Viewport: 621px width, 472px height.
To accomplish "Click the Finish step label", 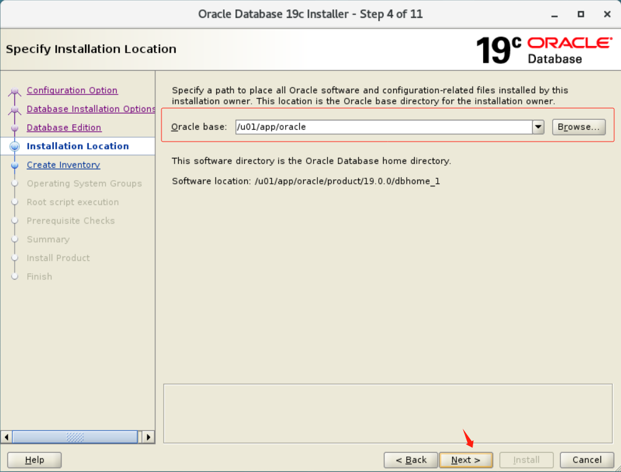I will tap(40, 276).
